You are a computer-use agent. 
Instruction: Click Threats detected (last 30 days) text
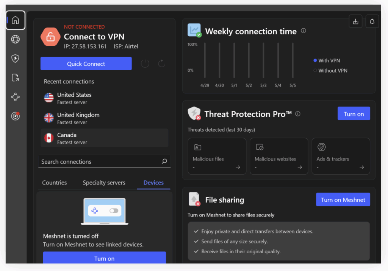221,130
